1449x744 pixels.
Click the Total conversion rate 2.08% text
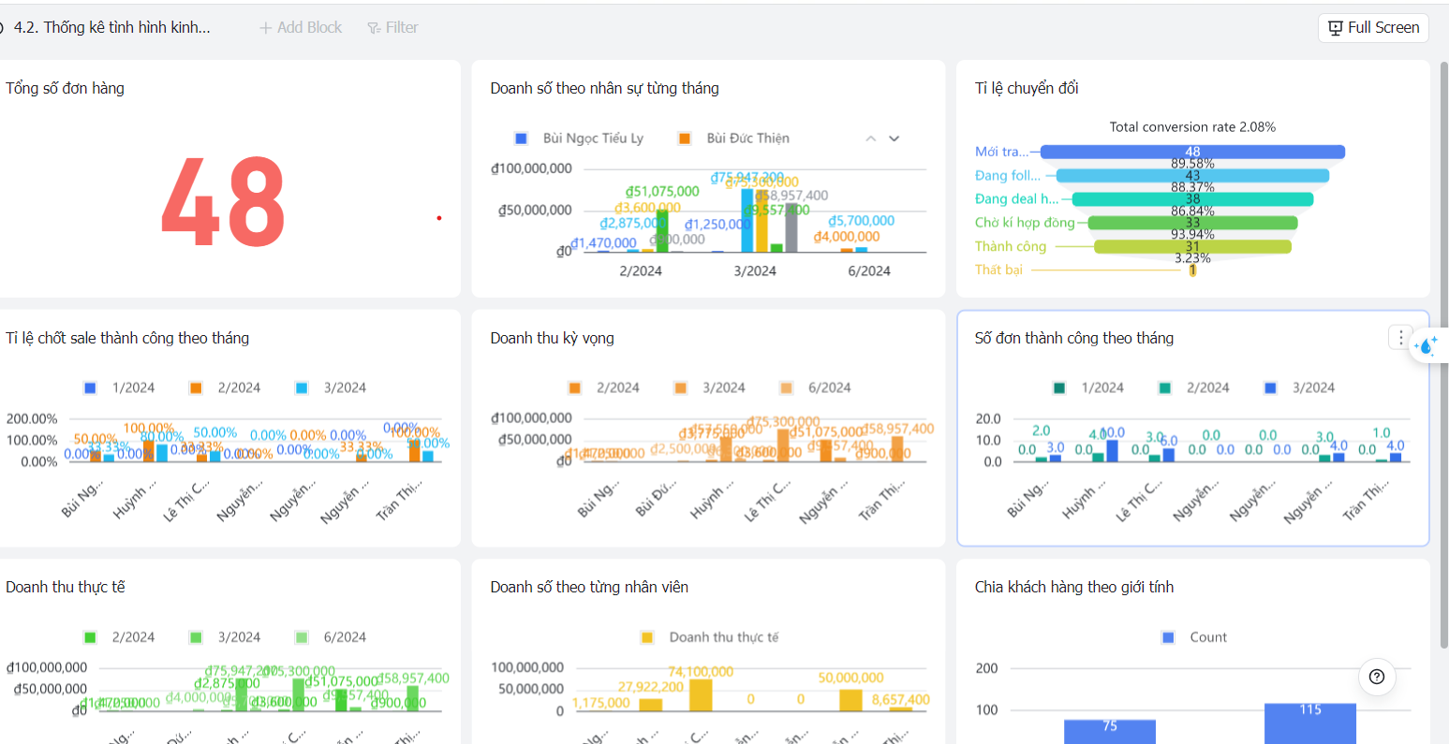[1192, 127]
